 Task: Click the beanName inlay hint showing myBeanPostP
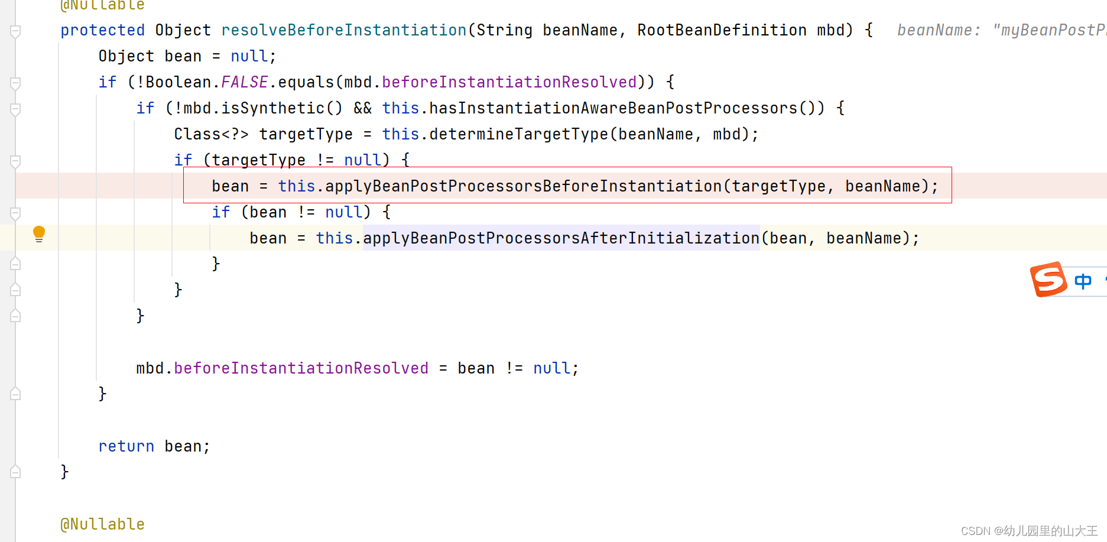click(999, 30)
